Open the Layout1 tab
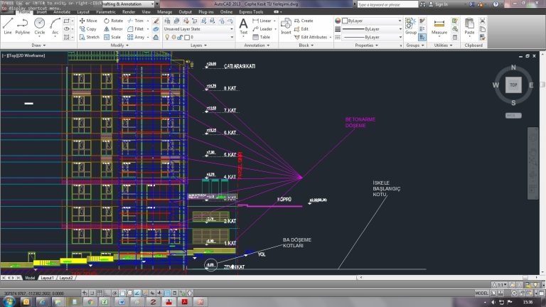The width and height of the screenshot is (546, 307). tap(47, 278)
